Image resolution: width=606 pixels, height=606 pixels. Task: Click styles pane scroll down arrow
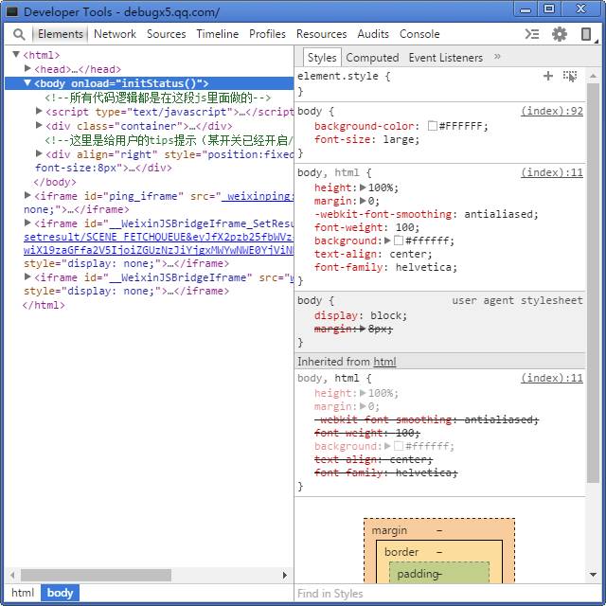tap(593, 575)
